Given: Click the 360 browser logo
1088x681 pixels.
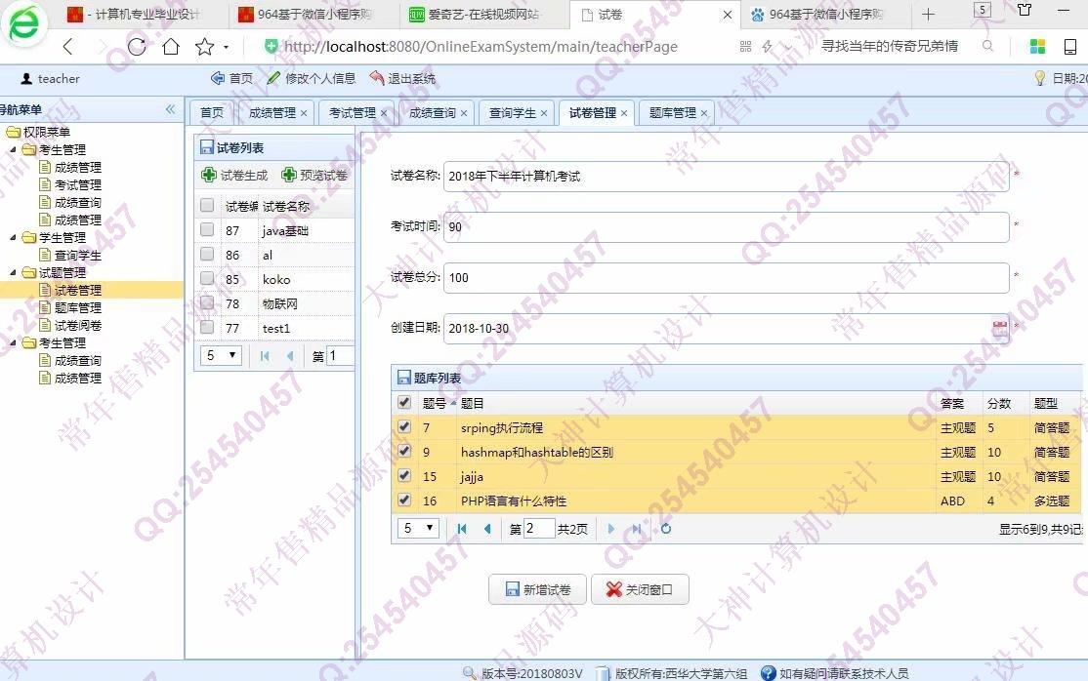Looking at the screenshot, I should [x=24, y=25].
